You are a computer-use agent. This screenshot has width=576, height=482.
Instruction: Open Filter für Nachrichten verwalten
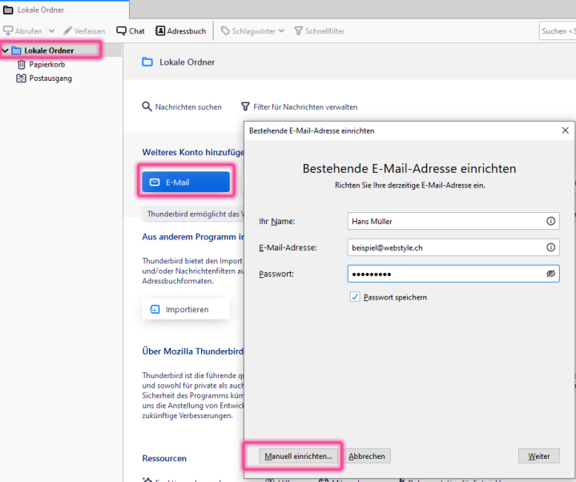click(299, 106)
